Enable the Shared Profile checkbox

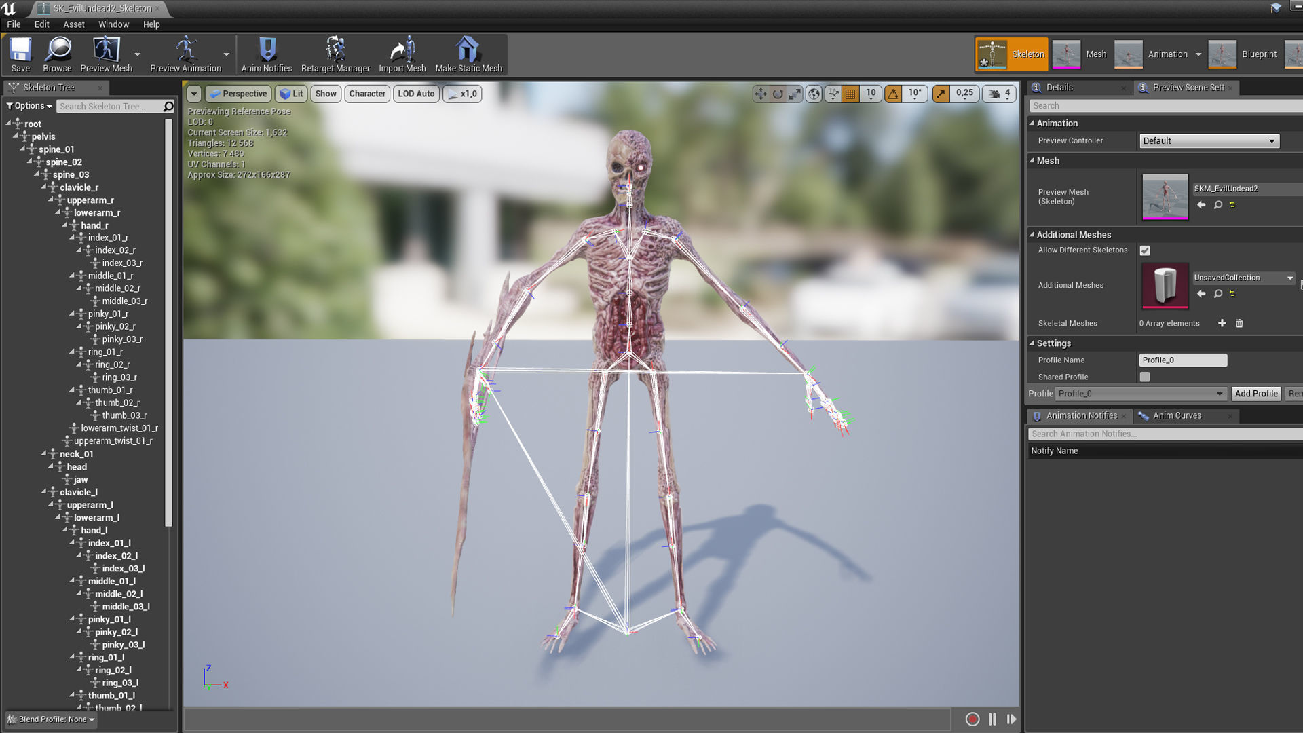click(1145, 377)
